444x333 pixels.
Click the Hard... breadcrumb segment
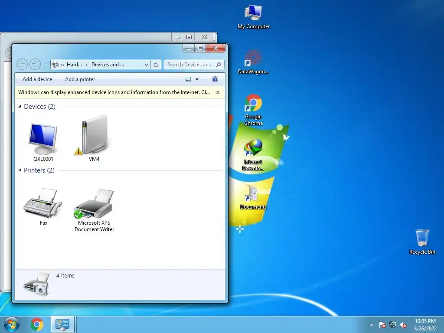[74, 65]
